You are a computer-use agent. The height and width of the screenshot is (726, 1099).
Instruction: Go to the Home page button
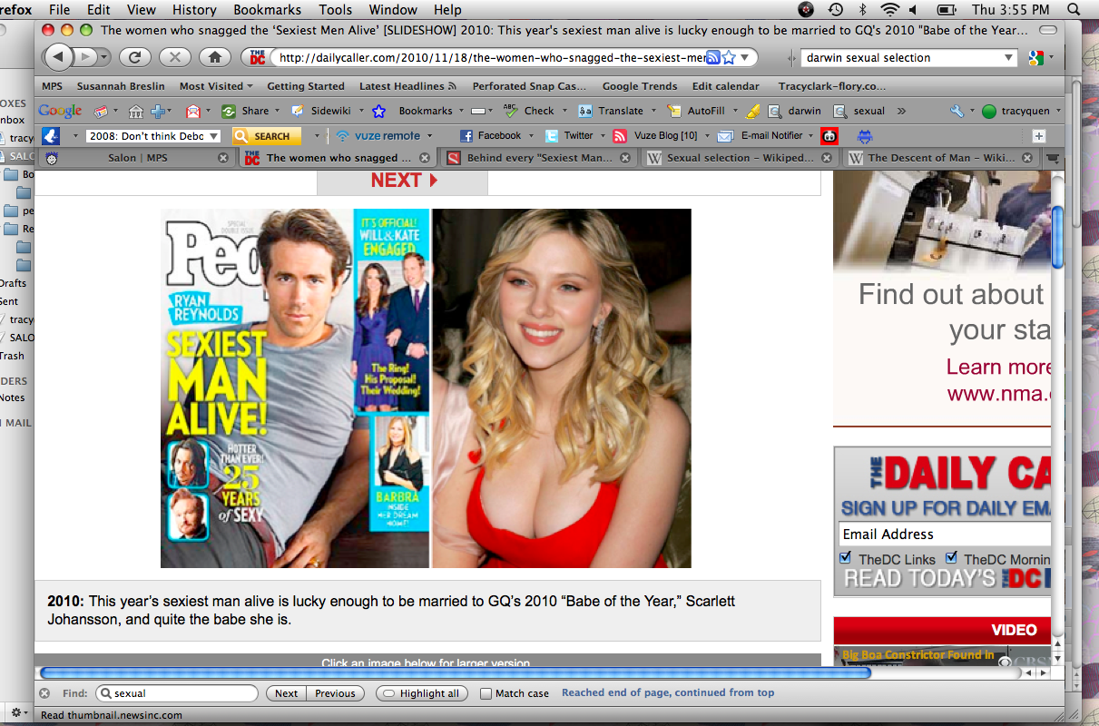[x=214, y=57]
